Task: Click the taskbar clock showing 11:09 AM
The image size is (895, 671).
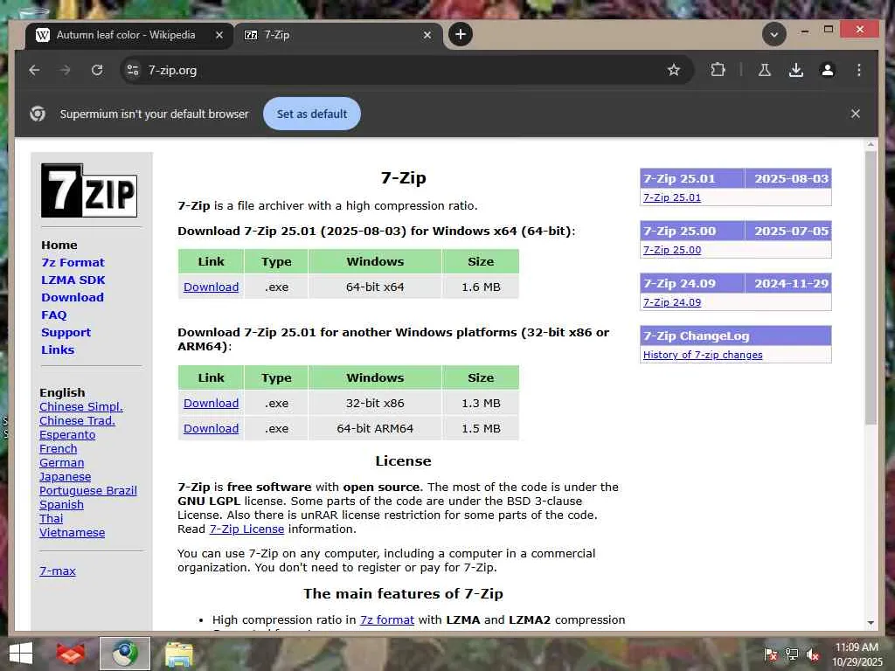Action: click(857, 654)
